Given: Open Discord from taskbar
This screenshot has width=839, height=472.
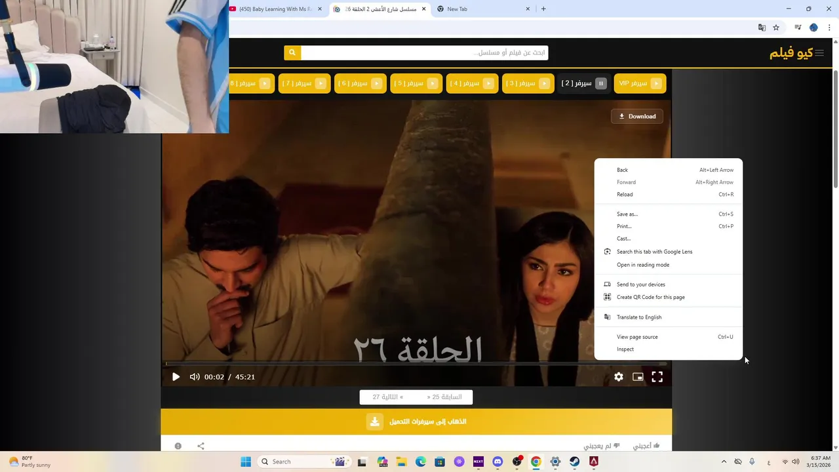Looking at the screenshot, I should (498, 462).
